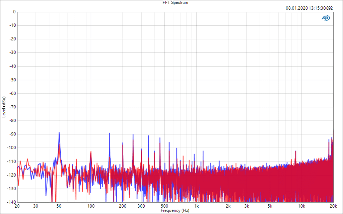Click the "-130" level axis tick label
This screenshot has height=214, width=343.
click(12, 189)
